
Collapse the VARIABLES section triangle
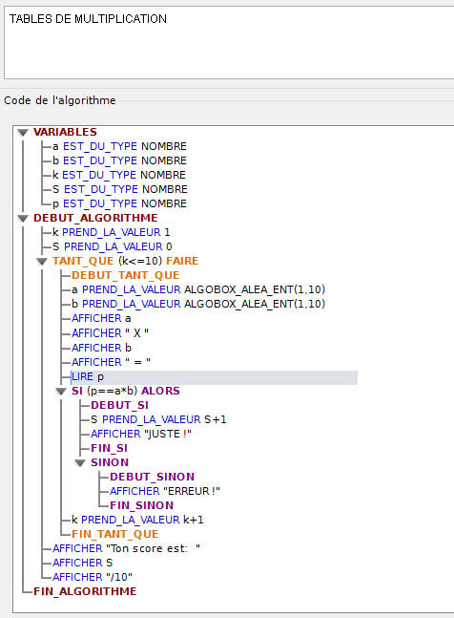[23, 133]
